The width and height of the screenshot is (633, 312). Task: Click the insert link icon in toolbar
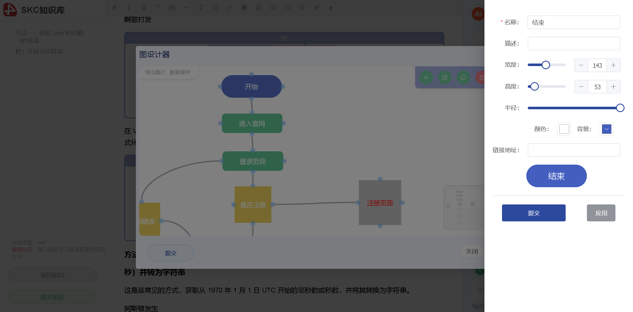[x=230, y=8]
